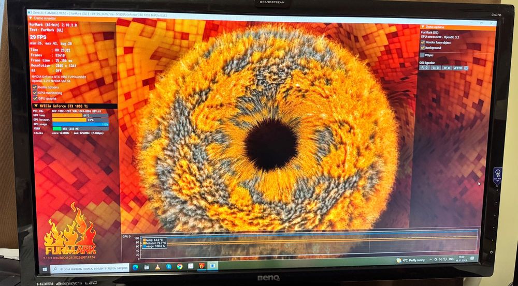Click the R: 0 color value field
The height and width of the screenshot is (286, 518).
425,68
